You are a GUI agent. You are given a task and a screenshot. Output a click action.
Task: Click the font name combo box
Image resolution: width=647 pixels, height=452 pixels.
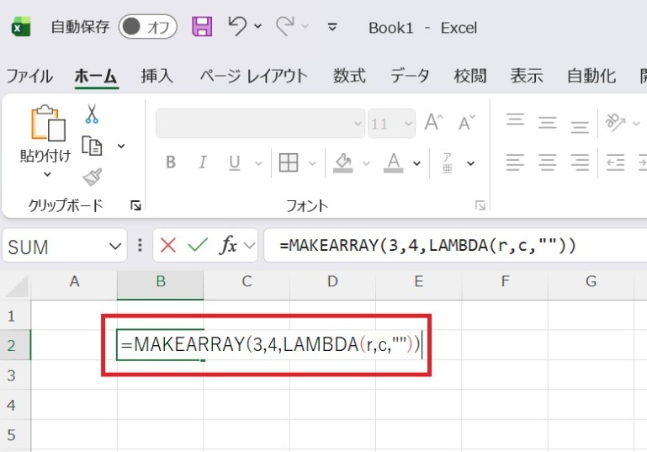tap(260, 123)
